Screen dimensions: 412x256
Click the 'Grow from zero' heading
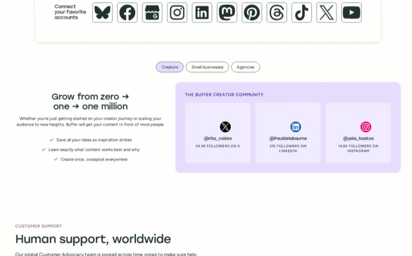coord(91,101)
